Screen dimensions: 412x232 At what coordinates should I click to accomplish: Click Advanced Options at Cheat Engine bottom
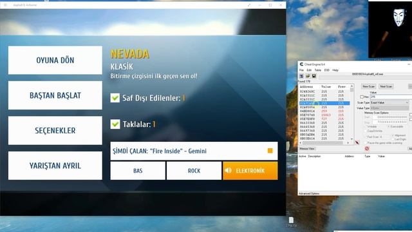pos(309,193)
